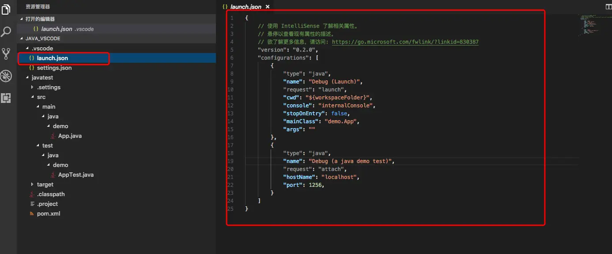Collapse the .vscode folder
This screenshot has width=612, height=254.
[27, 48]
